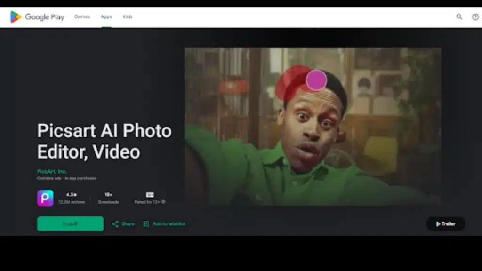Open search with the magnifier icon

pyautogui.click(x=459, y=17)
